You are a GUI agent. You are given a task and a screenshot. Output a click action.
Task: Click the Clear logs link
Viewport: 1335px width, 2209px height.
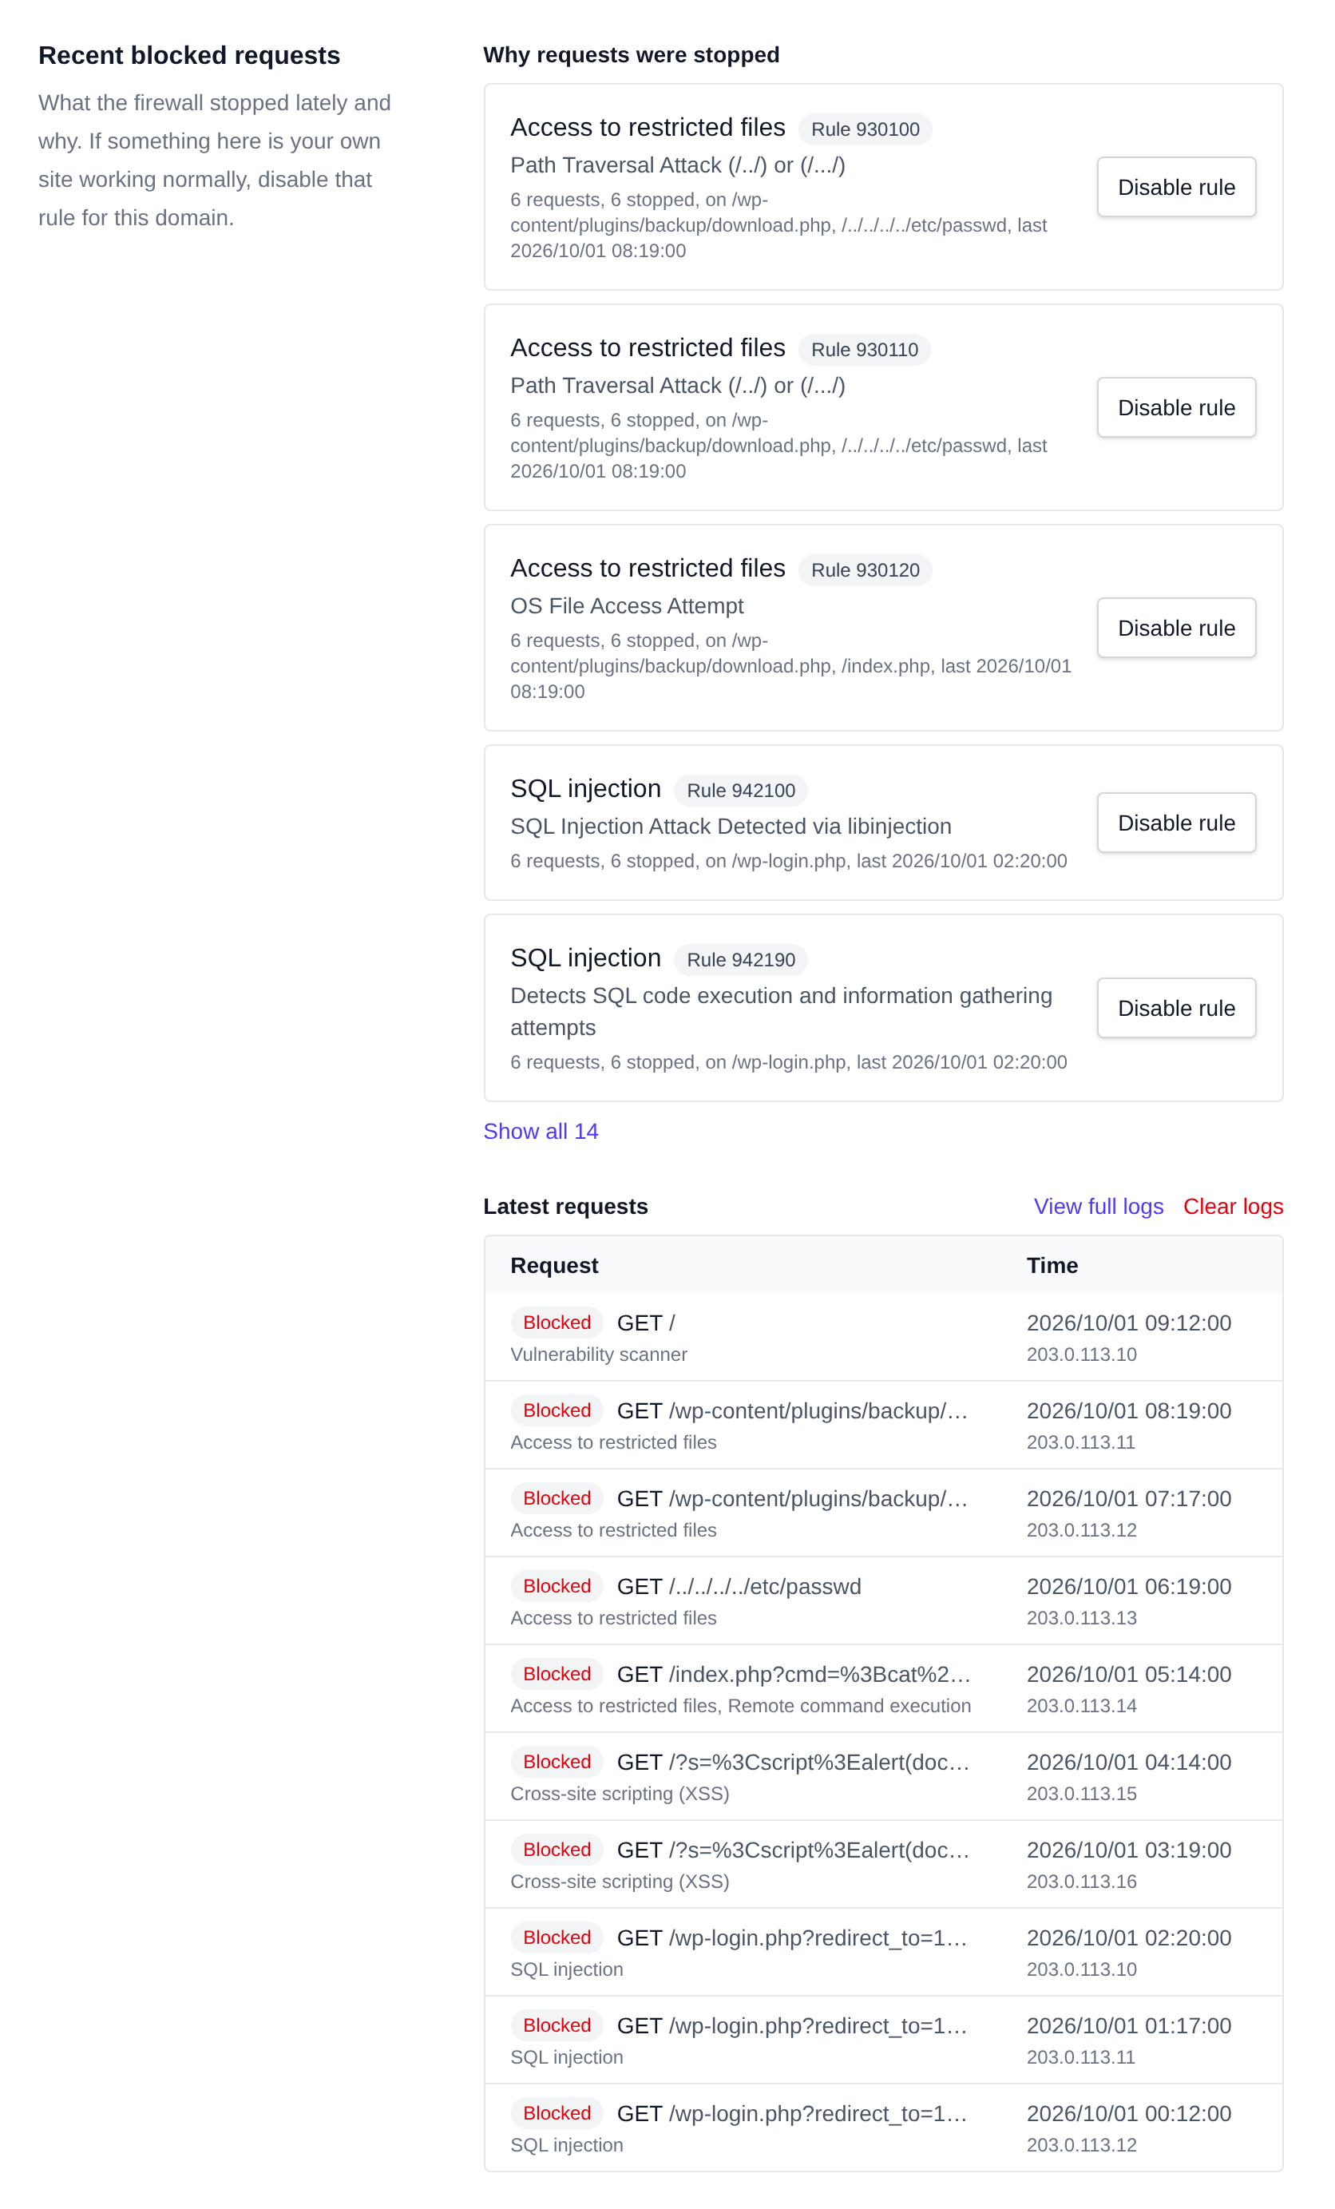point(1233,1207)
